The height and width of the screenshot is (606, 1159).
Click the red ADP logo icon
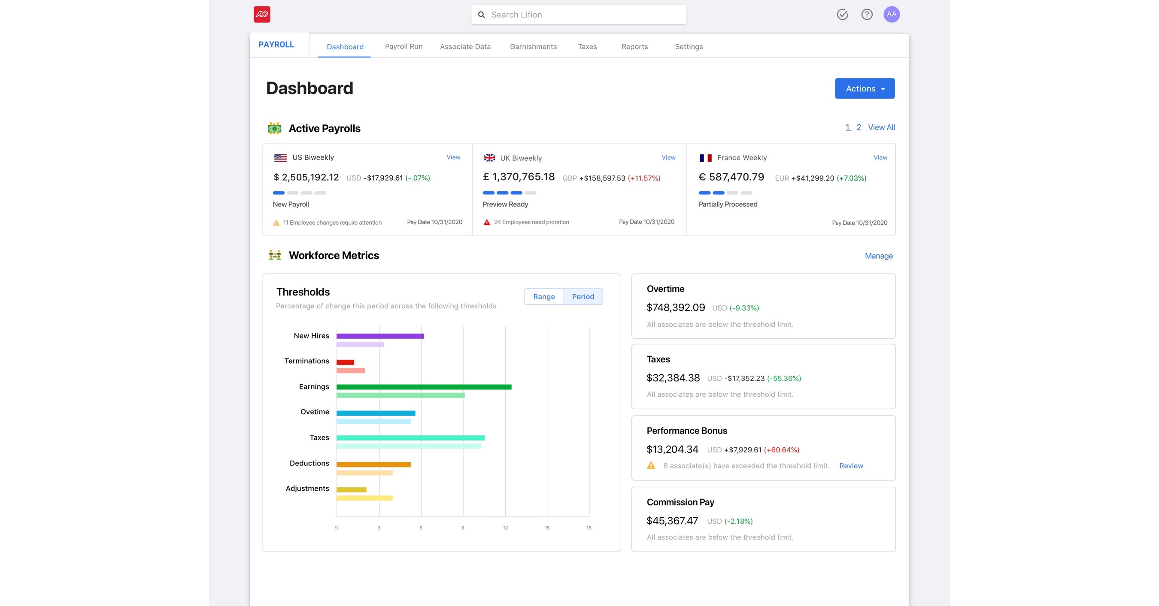coord(262,15)
